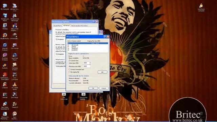This screenshot has height=122, width=217.
Task: Open Internet Explorer desktop icon
Action: point(5,47)
